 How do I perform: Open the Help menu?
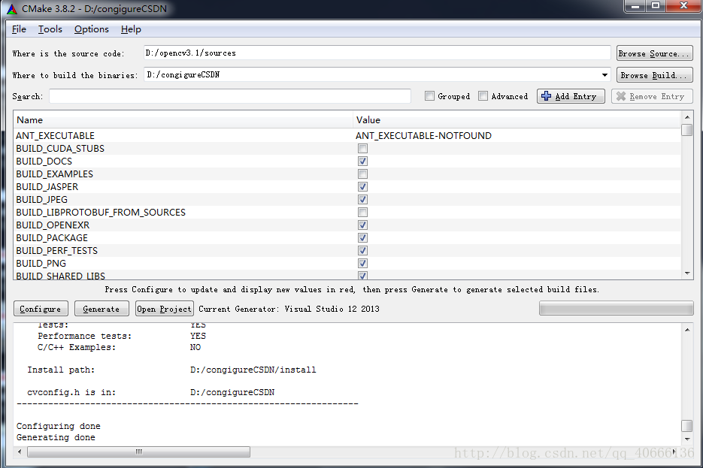[131, 29]
